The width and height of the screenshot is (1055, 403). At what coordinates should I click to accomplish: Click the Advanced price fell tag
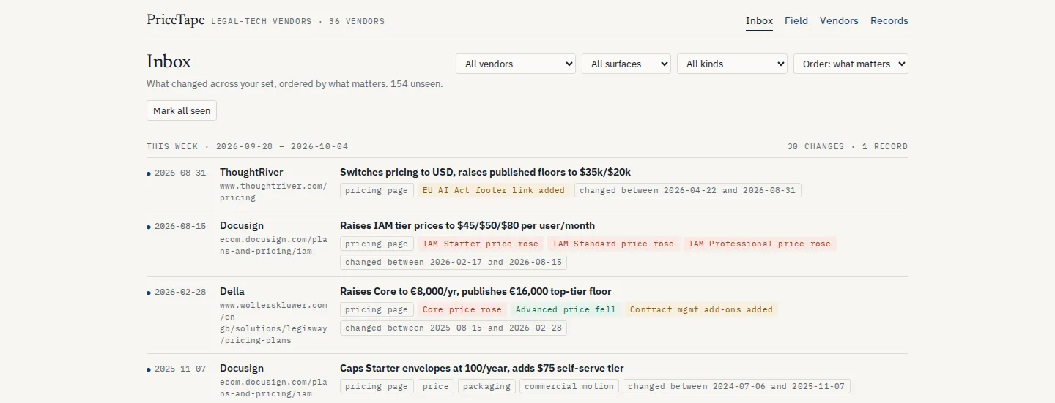click(x=566, y=309)
